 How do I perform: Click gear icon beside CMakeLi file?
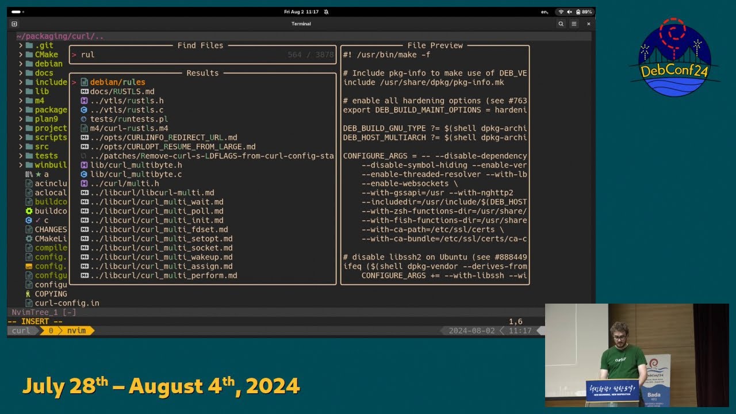coord(29,239)
